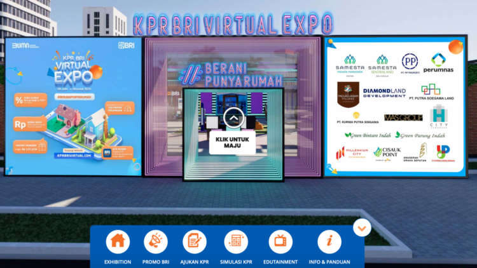Click the 'Klik Untuk Maju' button

(x=232, y=142)
